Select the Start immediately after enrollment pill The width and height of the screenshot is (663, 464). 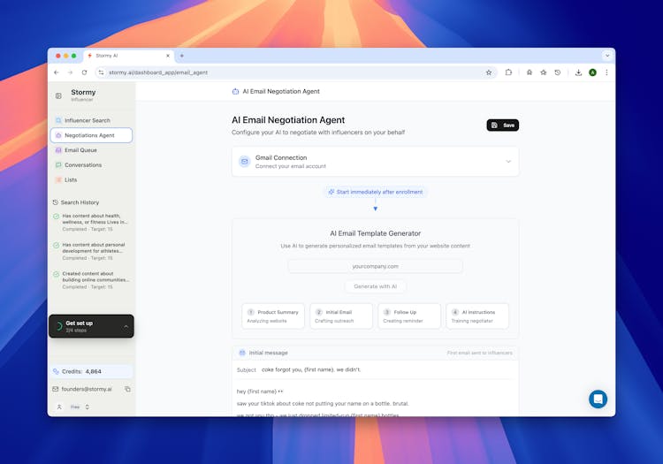pos(375,192)
